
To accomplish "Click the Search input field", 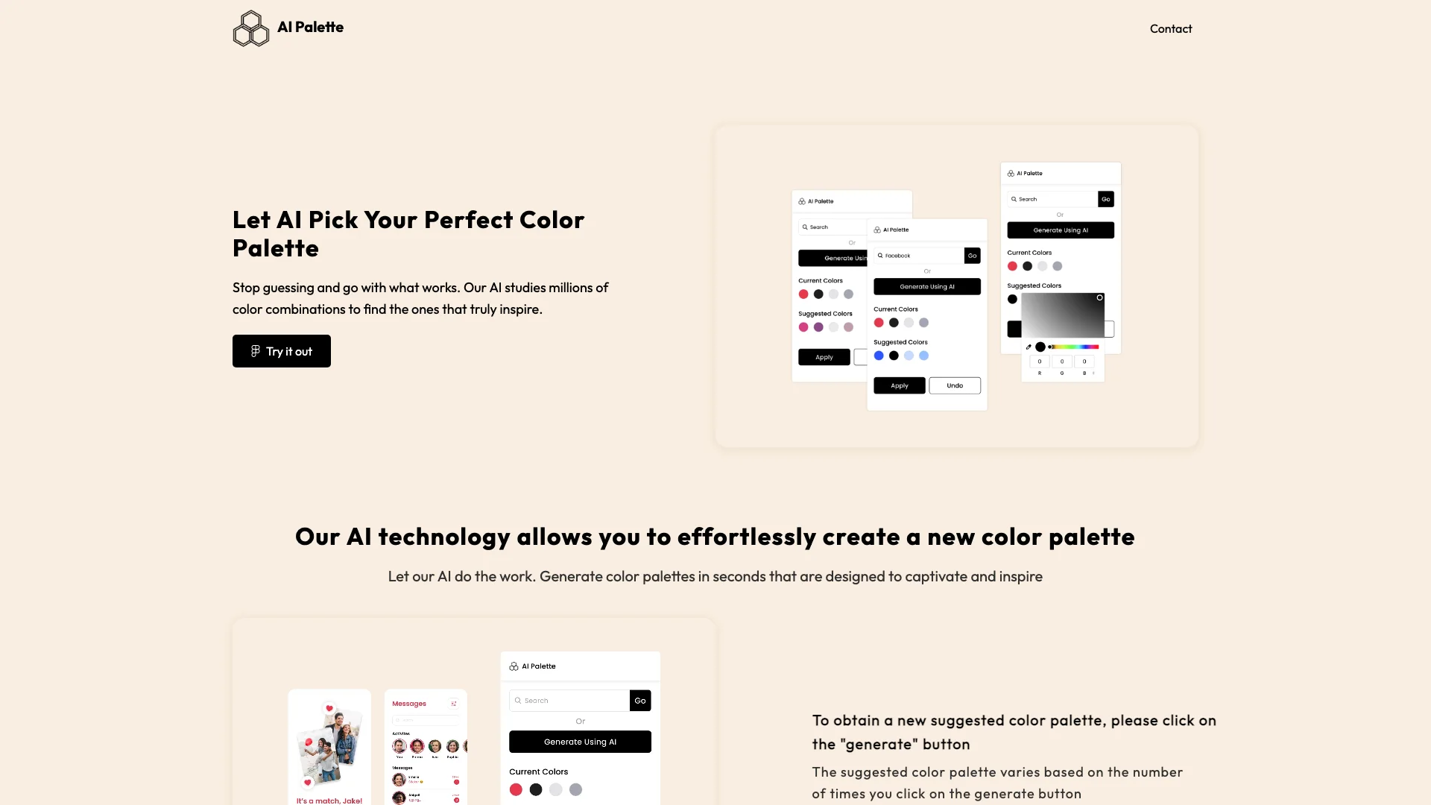I will point(570,700).
